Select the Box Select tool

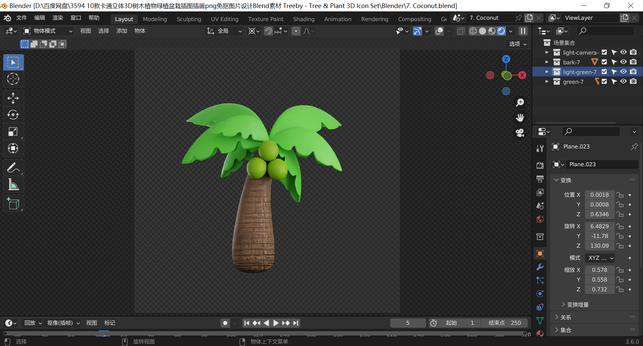click(13, 62)
